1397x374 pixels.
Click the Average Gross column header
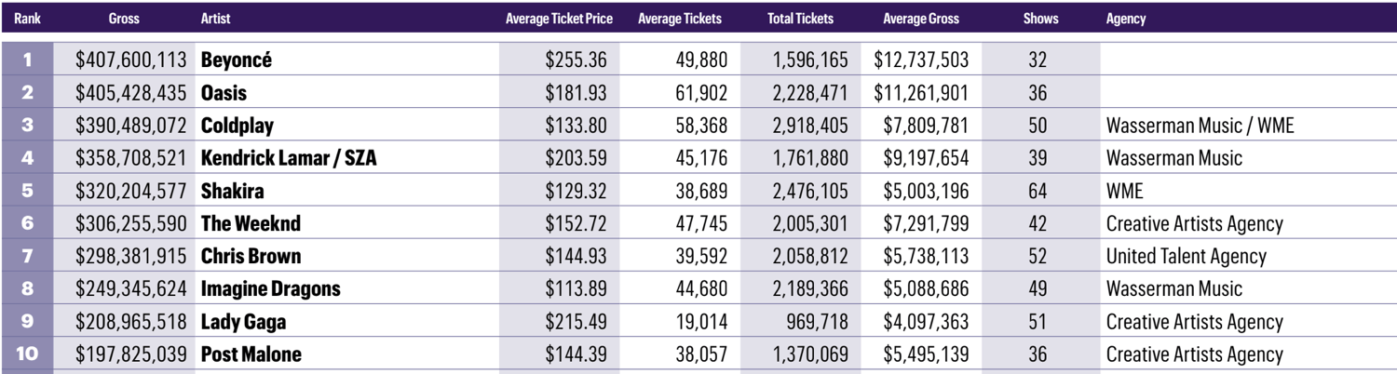(920, 18)
